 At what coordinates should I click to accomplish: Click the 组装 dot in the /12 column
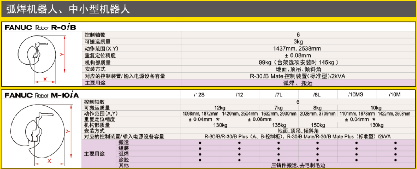[x=239, y=148]
